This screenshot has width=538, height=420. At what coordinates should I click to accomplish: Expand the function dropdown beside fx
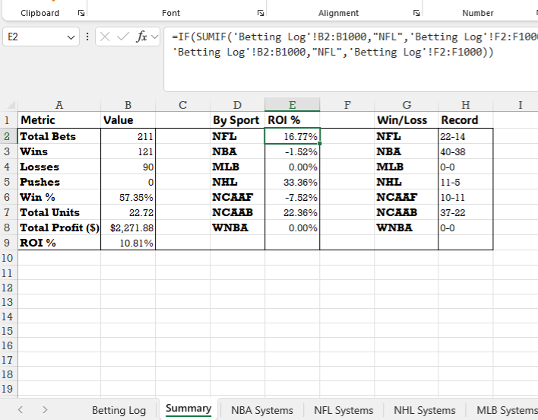154,37
